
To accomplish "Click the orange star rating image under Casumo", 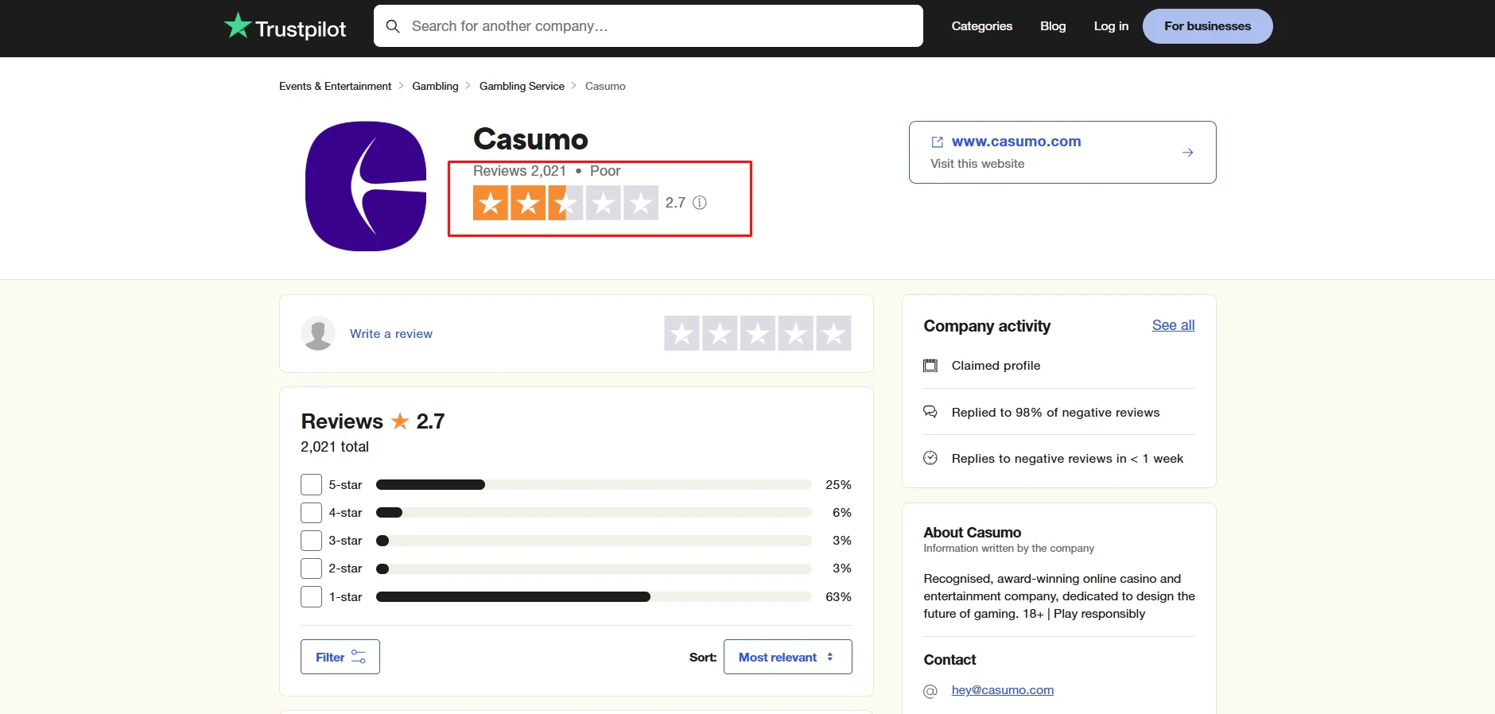I will click(565, 203).
